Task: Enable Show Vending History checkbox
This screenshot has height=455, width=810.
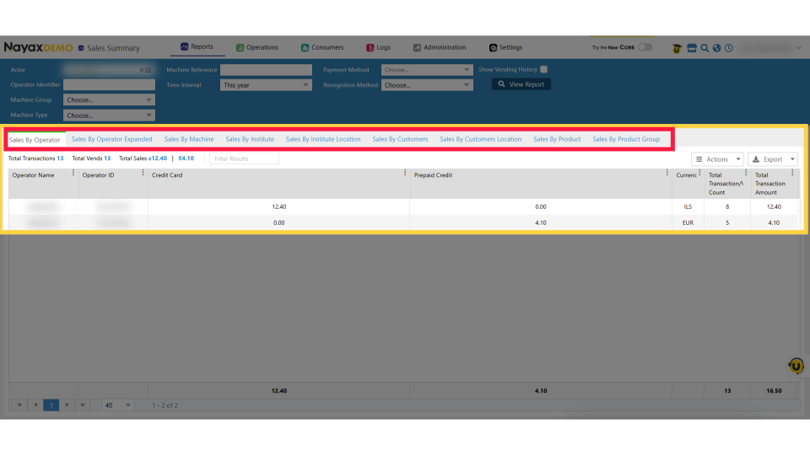Action: (544, 70)
